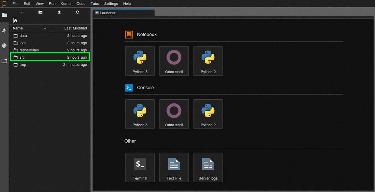375x192 pixels.
Task: Open the Edit menu
Action: click(27, 3)
